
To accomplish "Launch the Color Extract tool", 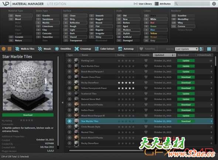I will pyautogui.click(x=105, y=49).
